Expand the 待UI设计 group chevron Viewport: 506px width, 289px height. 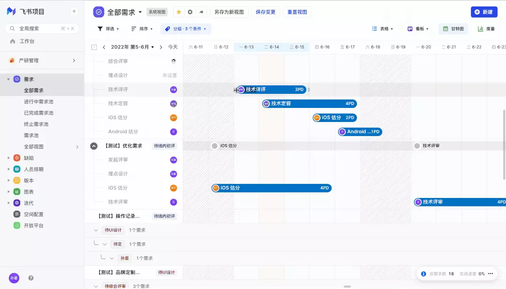(96, 230)
